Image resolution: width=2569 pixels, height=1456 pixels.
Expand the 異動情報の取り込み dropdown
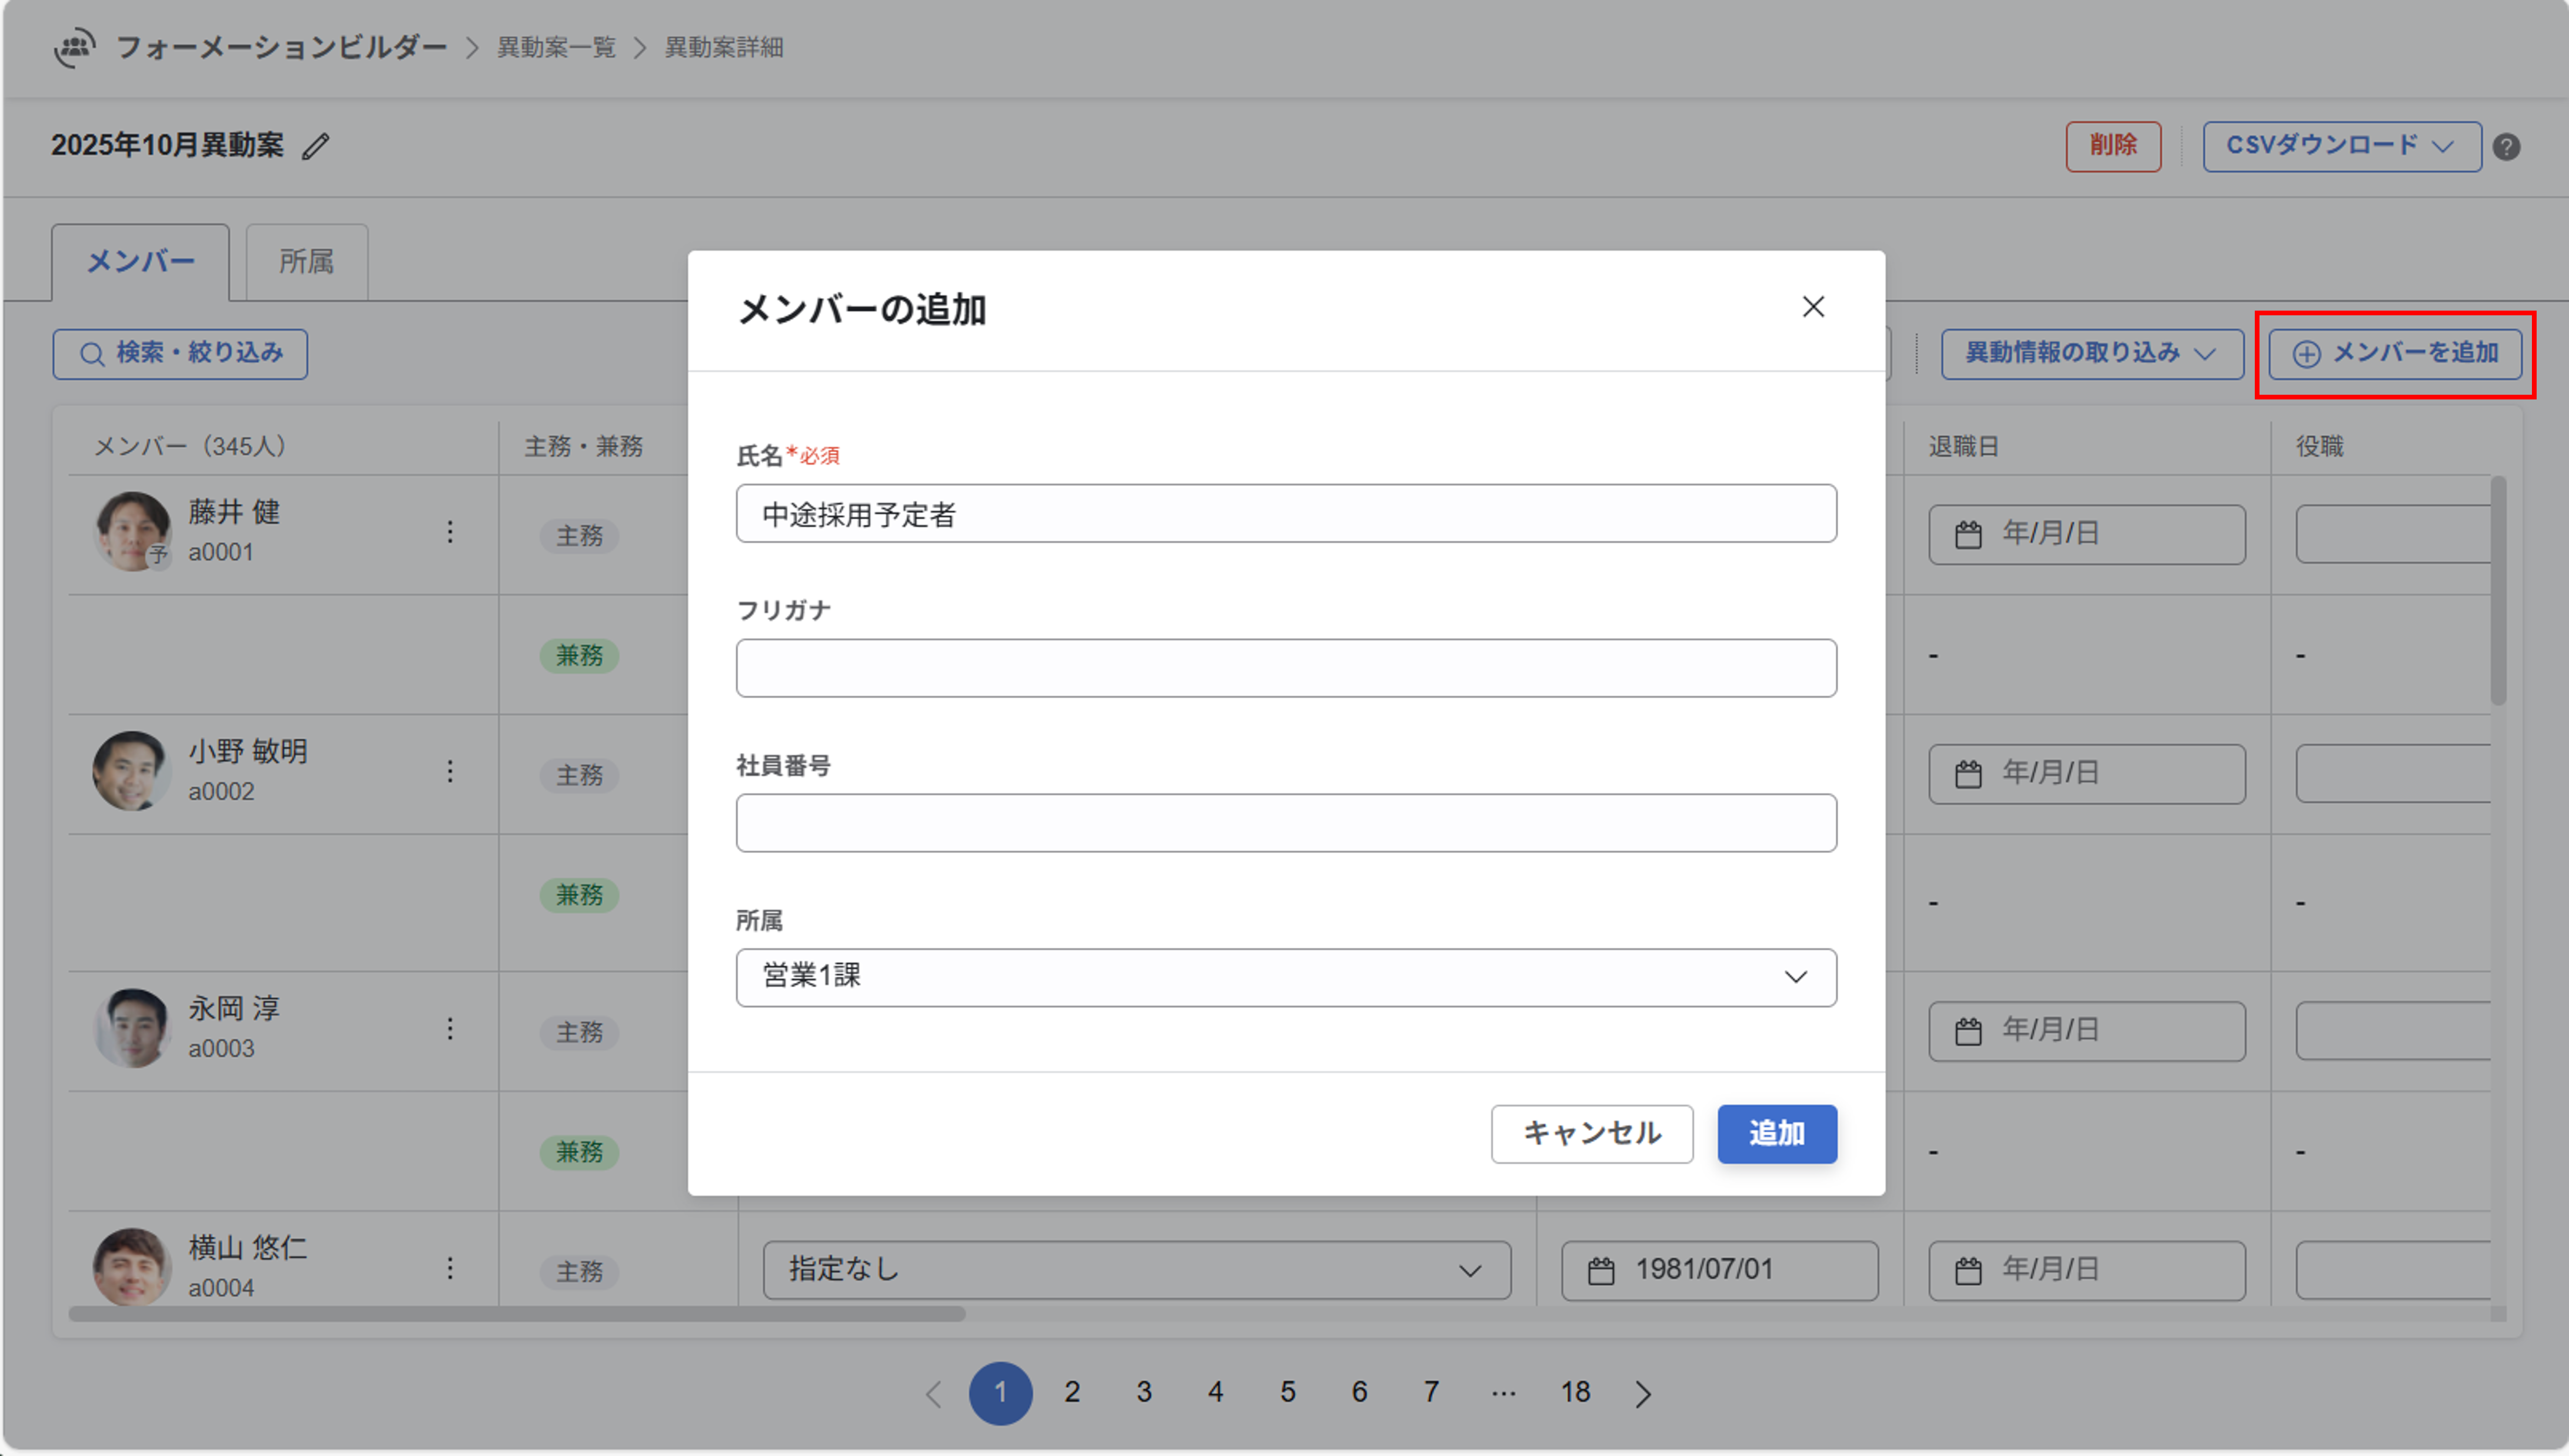(2091, 354)
